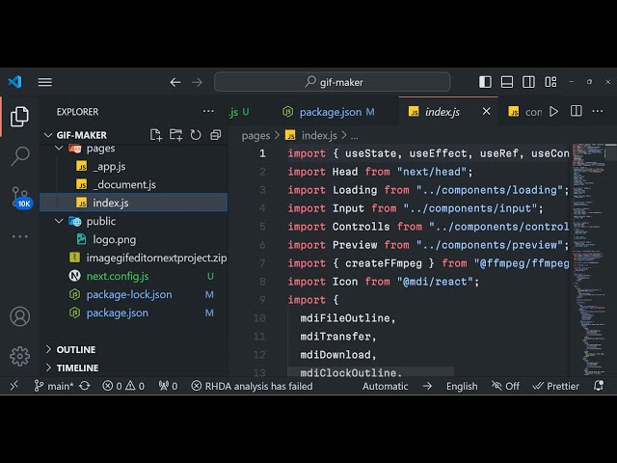The height and width of the screenshot is (463, 617).
Task: Expand the TIMELINE section
Action: [77, 368]
